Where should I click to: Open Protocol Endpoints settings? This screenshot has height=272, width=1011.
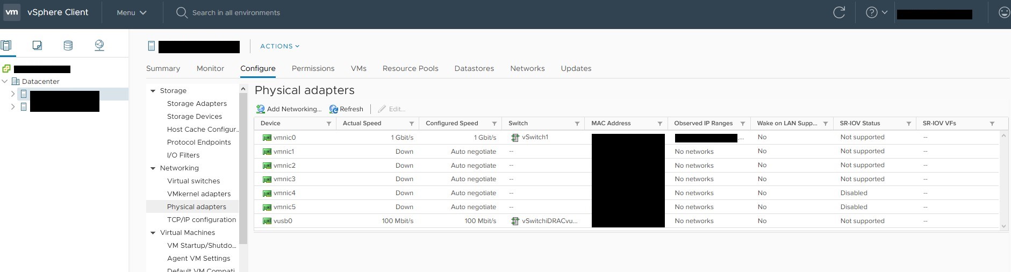[199, 142]
